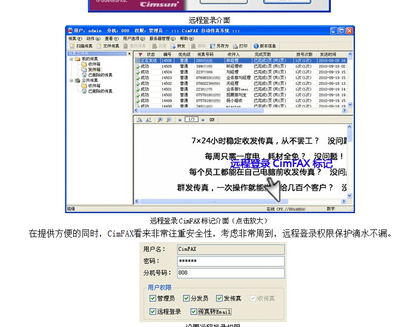Click the fax machine icon in the title bar
Screen dimensions: 415x327
pos(70,31)
